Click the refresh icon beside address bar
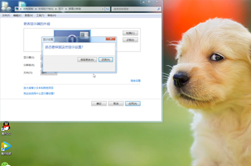The image size is (251, 166). 108,9
